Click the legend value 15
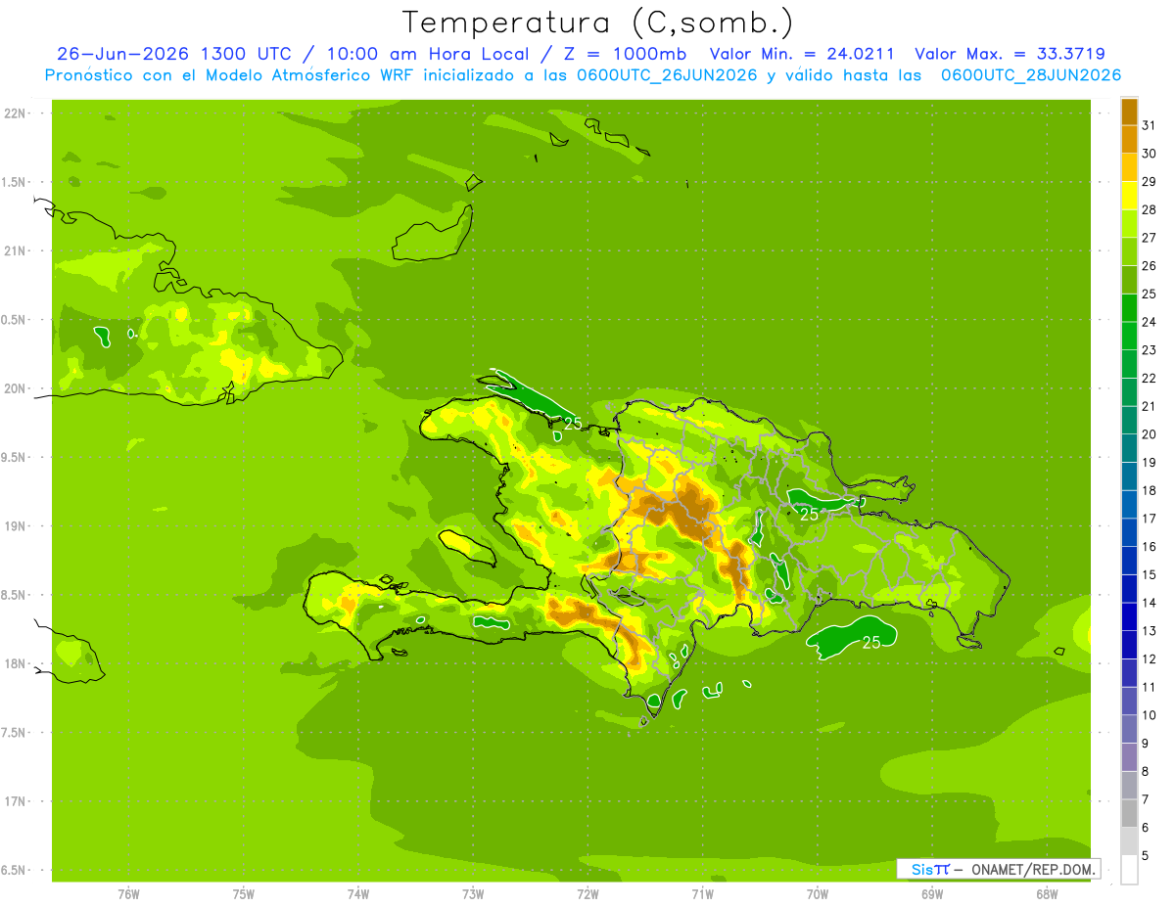Screen dimensions: 1175x907 click(1149, 575)
